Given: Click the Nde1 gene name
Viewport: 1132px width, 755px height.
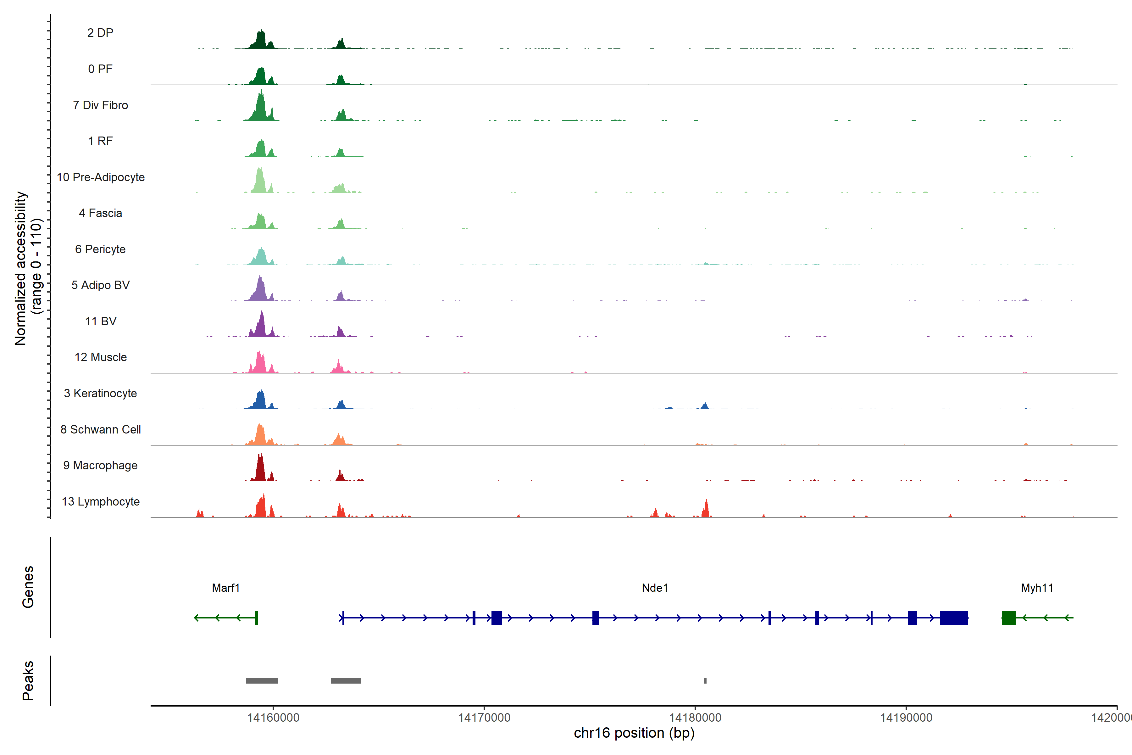Looking at the screenshot, I should tap(655, 587).
